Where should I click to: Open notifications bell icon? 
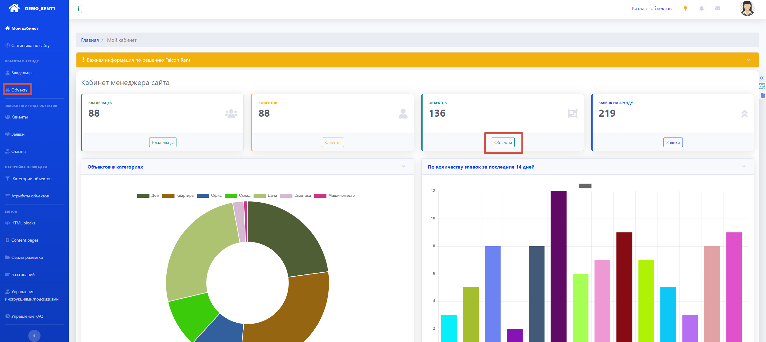[702, 8]
